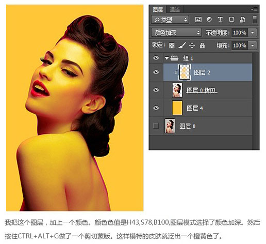Open the 颜色加深 blend mode dropdown
The image size is (266, 244).
click(x=176, y=33)
